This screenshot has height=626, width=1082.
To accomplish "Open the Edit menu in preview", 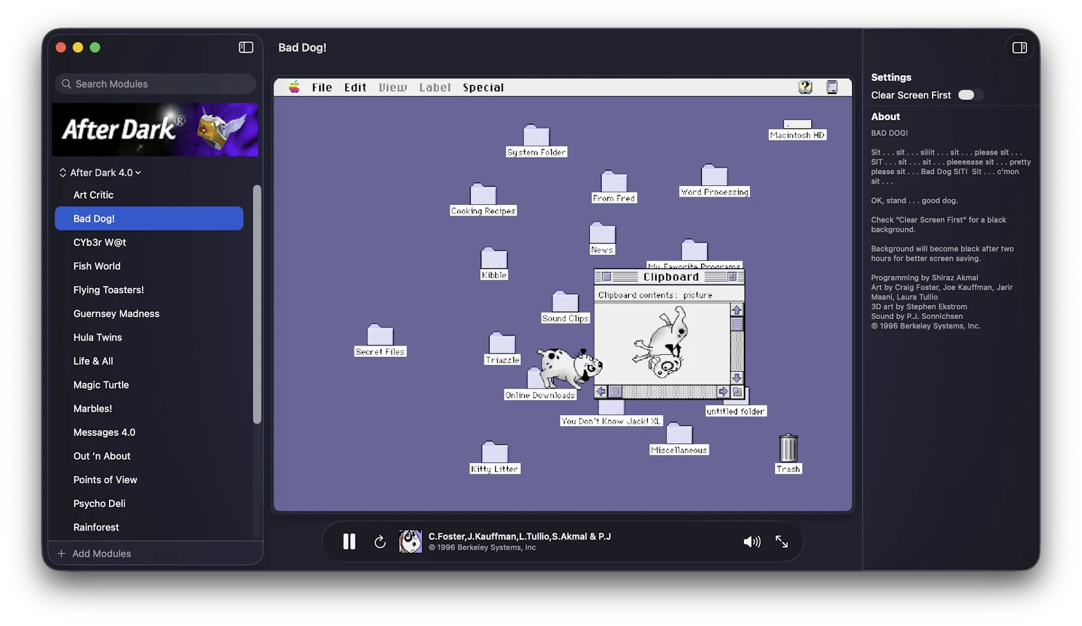I will tap(355, 87).
